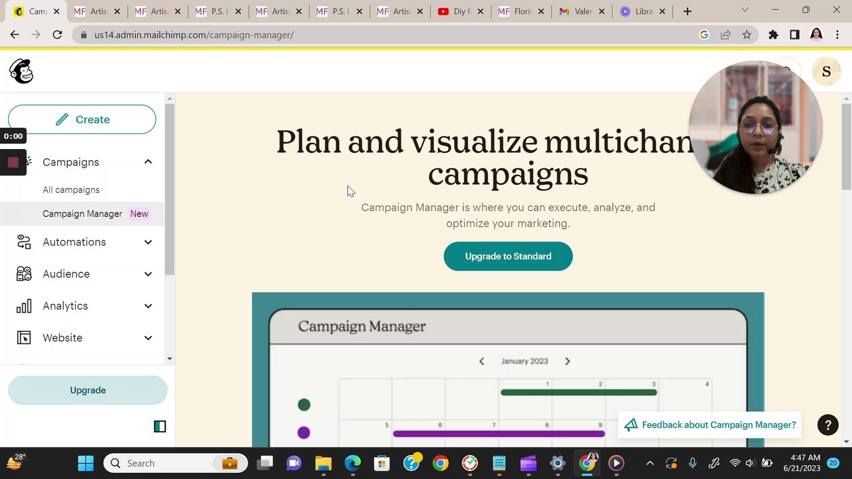852x479 pixels.
Task: Open Wi-Fi network icon in tray
Action: (x=735, y=463)
